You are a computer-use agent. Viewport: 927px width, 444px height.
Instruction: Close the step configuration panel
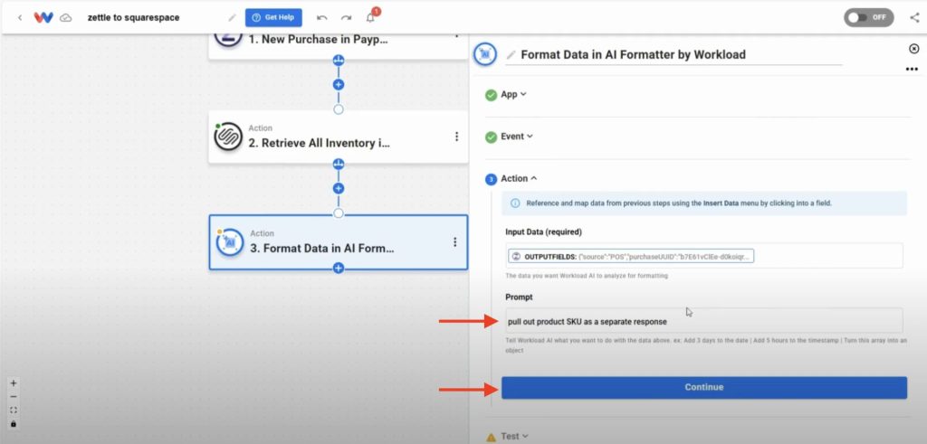point(914,49)
